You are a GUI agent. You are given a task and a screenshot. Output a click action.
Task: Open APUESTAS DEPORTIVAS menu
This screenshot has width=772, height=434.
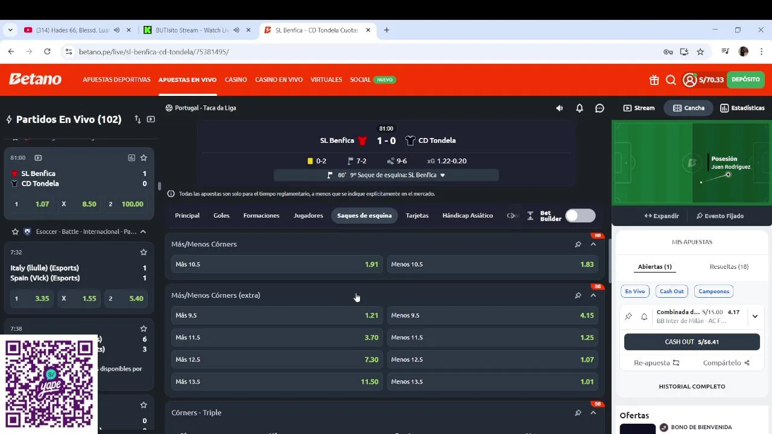[116, 80]
